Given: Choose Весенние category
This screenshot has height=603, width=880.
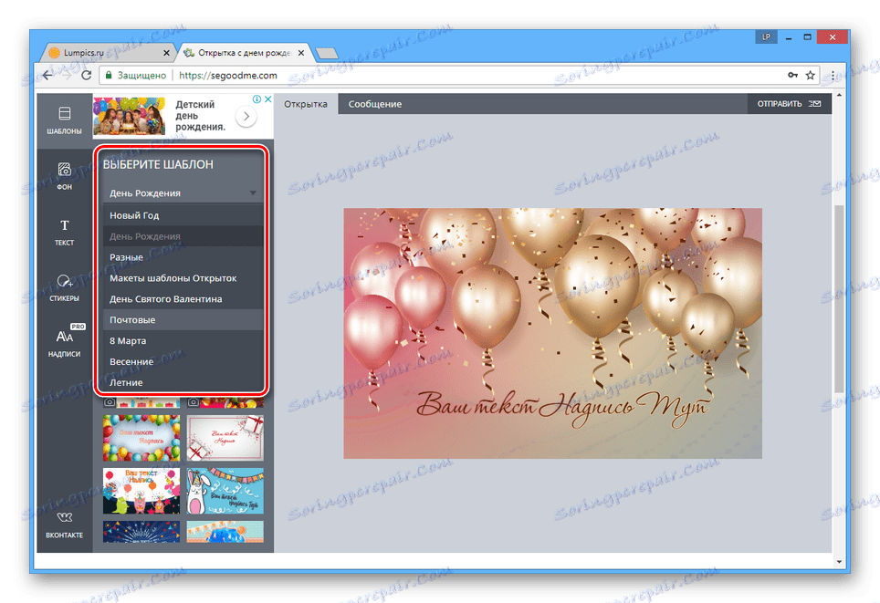Looking at the screenshot, I should tap(183, 362).
